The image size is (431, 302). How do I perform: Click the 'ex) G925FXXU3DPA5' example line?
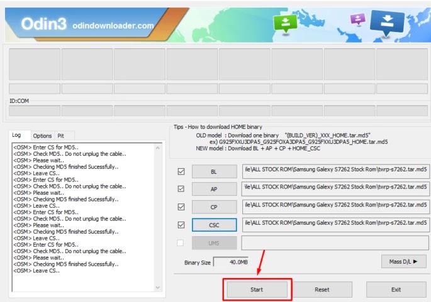(298, 142)
